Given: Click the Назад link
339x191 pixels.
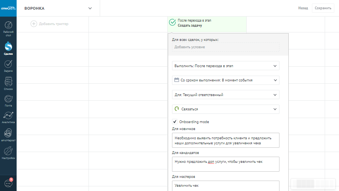Looking at the screenshot, I should click(303, 8).
